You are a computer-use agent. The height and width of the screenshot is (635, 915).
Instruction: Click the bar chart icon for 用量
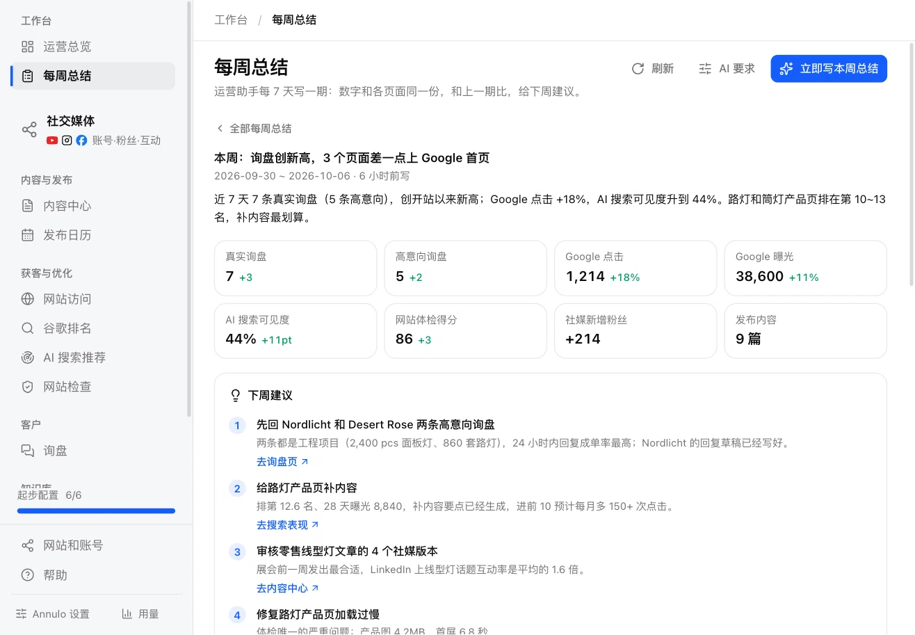[x=127, y=614]
